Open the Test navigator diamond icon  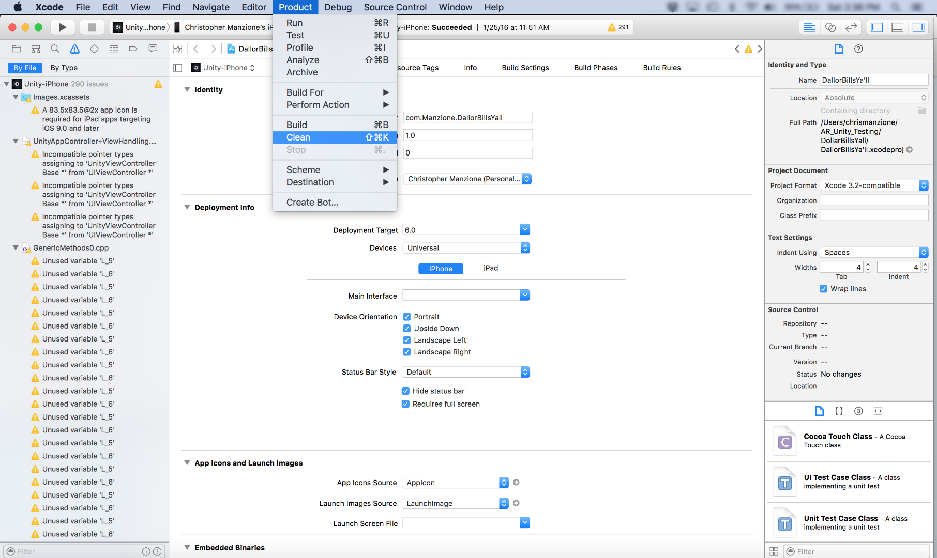[94, 49]
